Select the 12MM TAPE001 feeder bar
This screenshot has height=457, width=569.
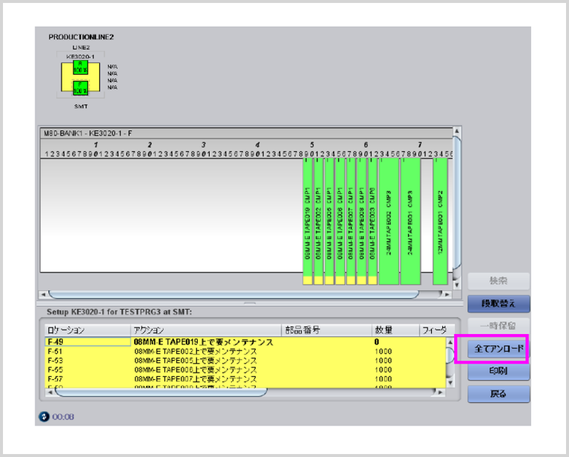[440, 222]
